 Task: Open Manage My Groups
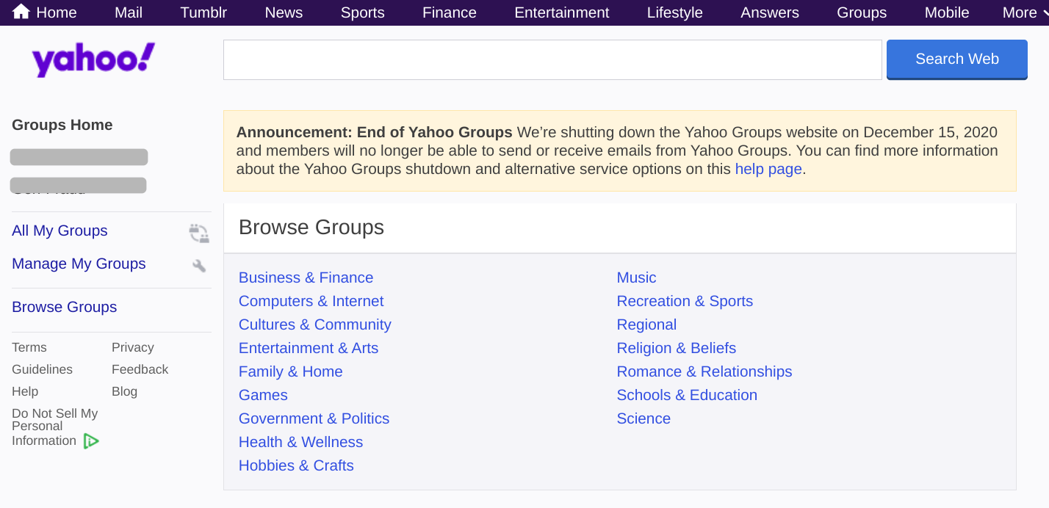click(79, 264)
